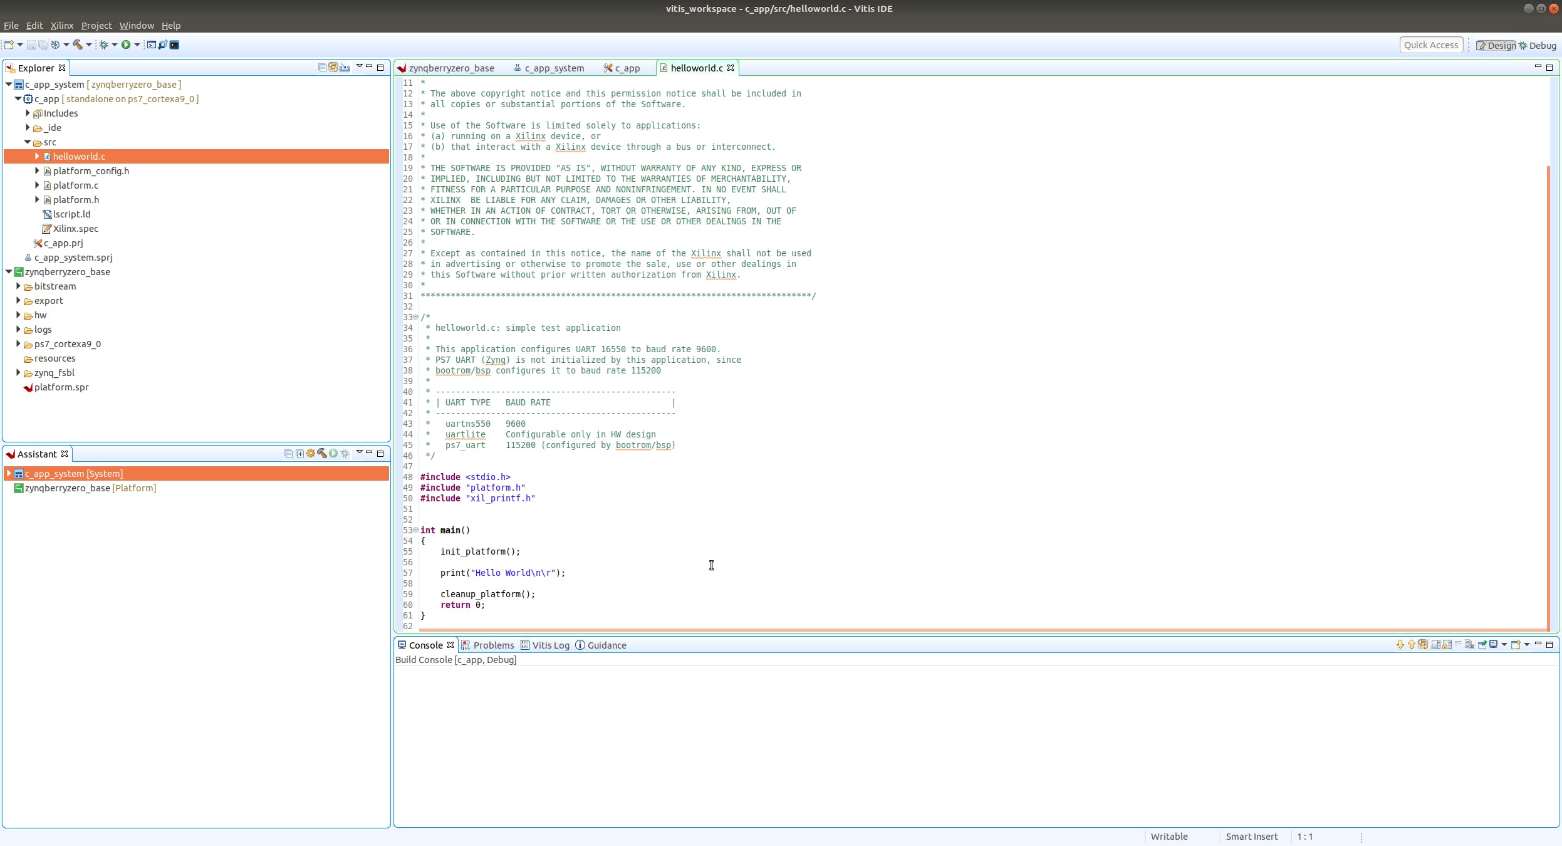Select lscript.ld in Explorer
The height and width of the screenshot is (846, 1562).
[x=66, y=214]
